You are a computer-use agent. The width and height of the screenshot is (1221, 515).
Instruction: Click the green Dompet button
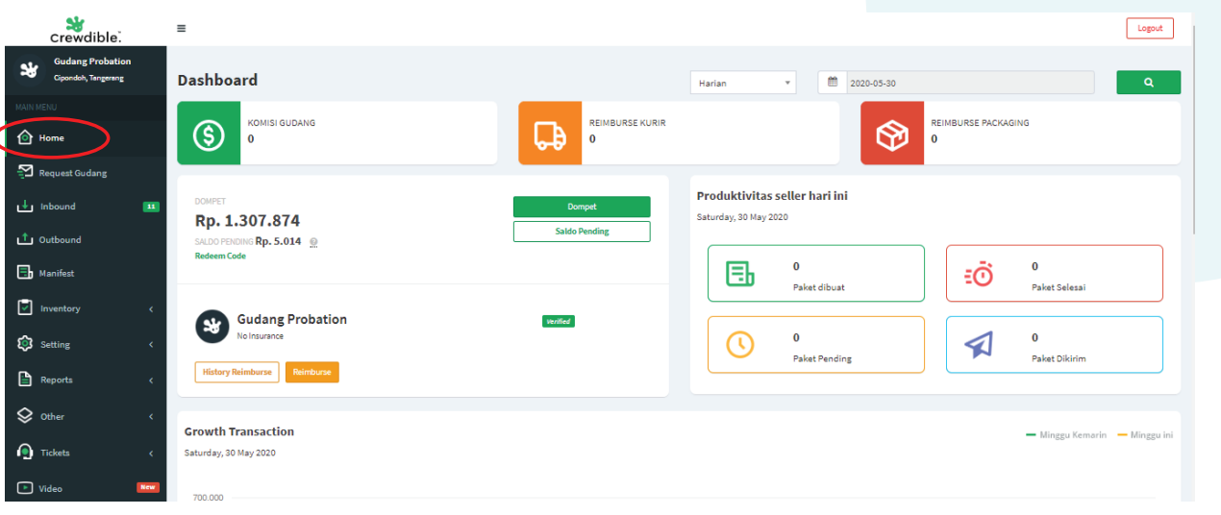581,207
